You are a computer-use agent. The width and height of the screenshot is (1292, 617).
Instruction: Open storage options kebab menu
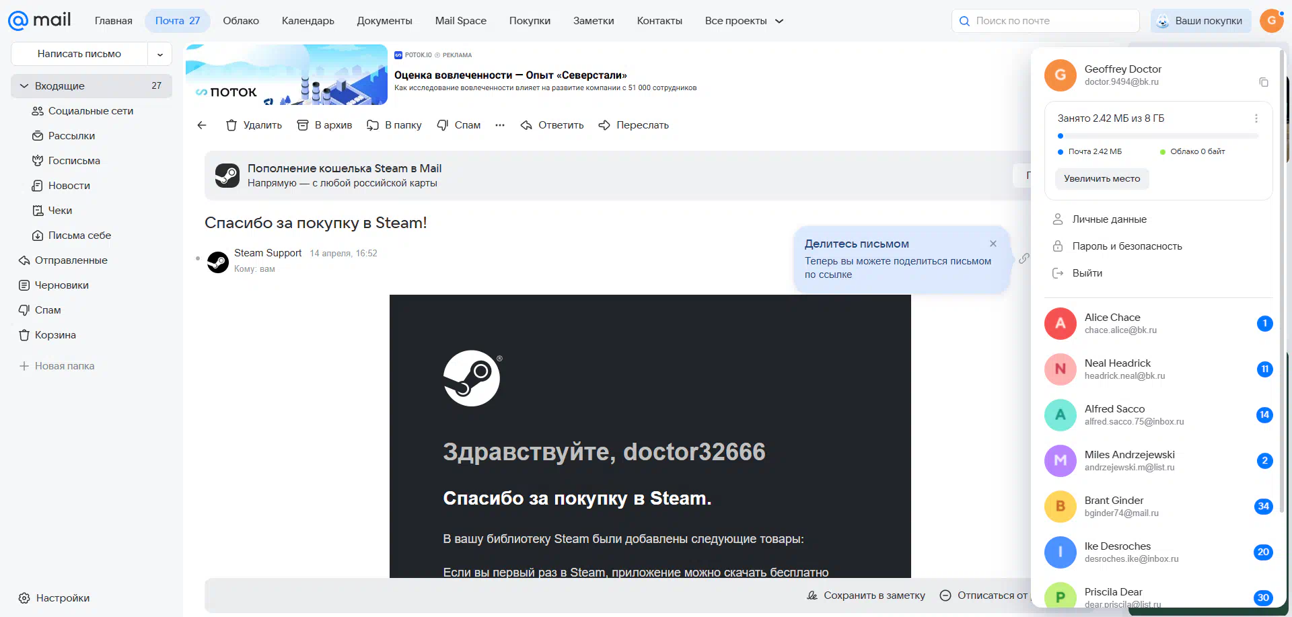(x=1256, y=118)
